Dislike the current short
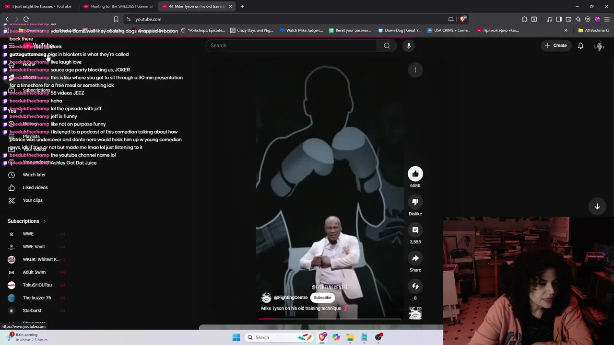Viewport: 614px width, 345px height. pos(415,202)
